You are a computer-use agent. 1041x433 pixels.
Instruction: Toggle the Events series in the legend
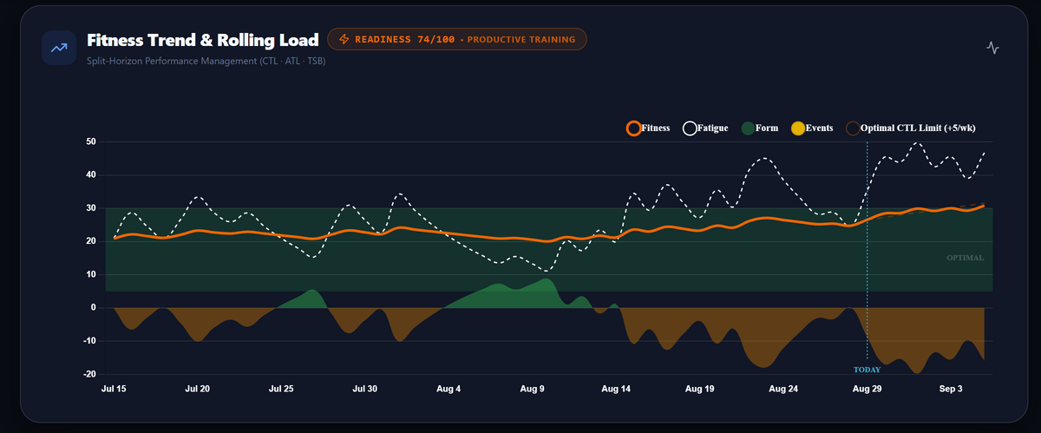[x=812, y=128]
